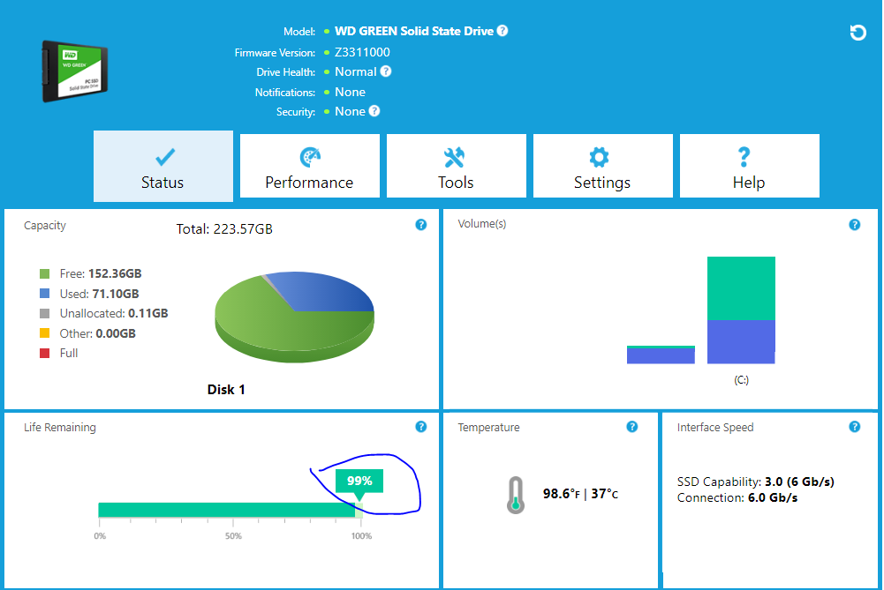Switch to the Status tab
This screenshot has height=590, width=884.
(x=162, y=166)
